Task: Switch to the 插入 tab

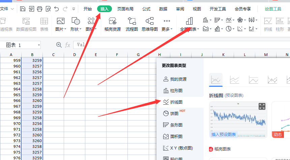Action: 105,9
